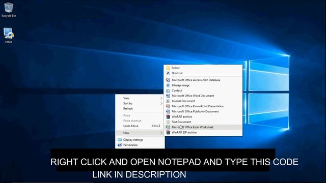Click the Journal Document icon
326x183 pixels.
tap(168, 101)
